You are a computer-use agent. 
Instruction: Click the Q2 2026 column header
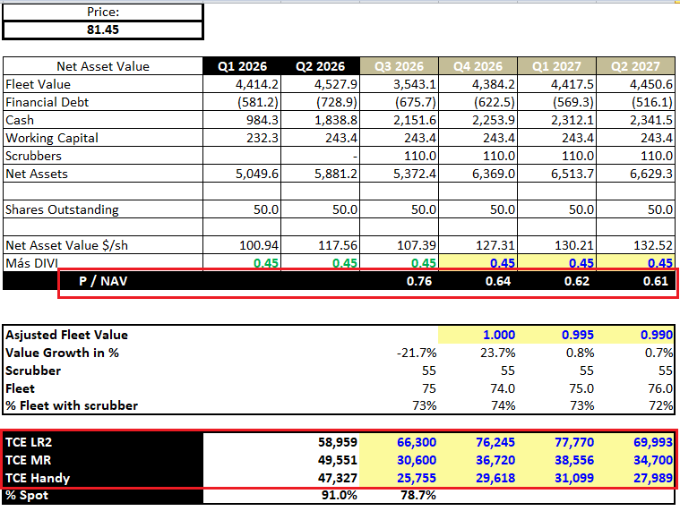tap(321, 66)
